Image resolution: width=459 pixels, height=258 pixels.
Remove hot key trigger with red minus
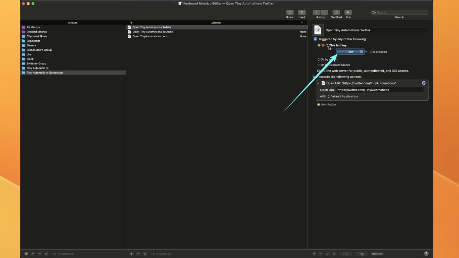(x=323, y=45)
